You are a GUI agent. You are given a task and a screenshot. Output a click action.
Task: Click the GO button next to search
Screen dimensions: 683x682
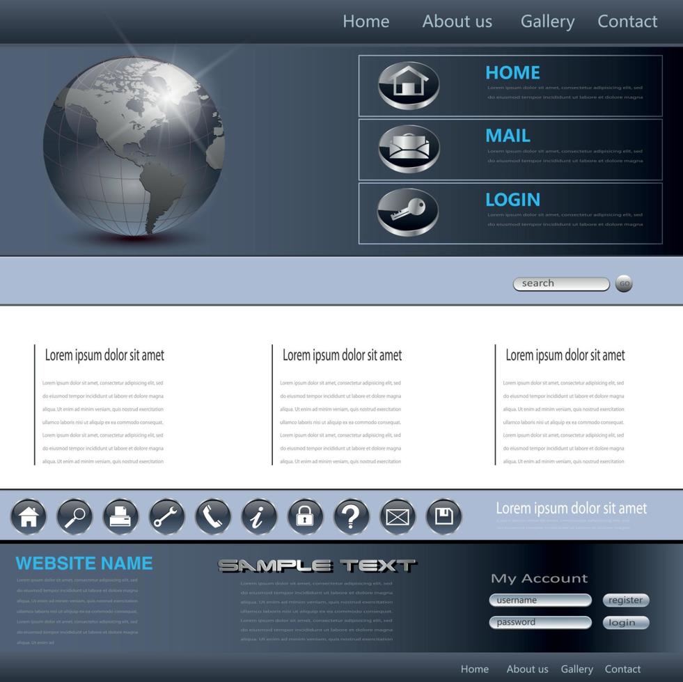click(x=625, y=283)
